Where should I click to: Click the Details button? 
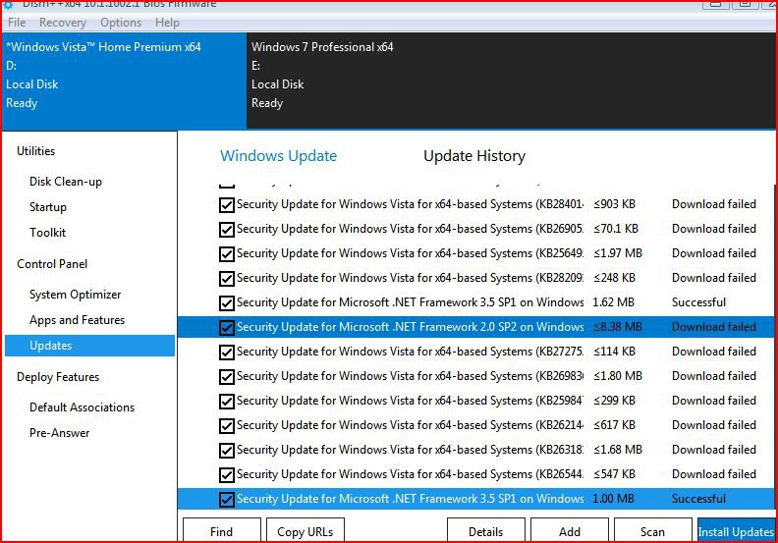[485, 531]
